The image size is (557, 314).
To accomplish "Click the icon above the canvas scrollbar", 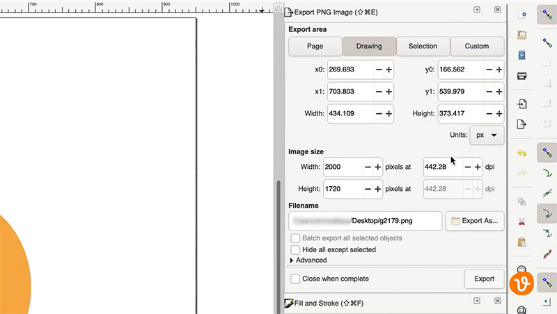I will [x=278, y=8].
